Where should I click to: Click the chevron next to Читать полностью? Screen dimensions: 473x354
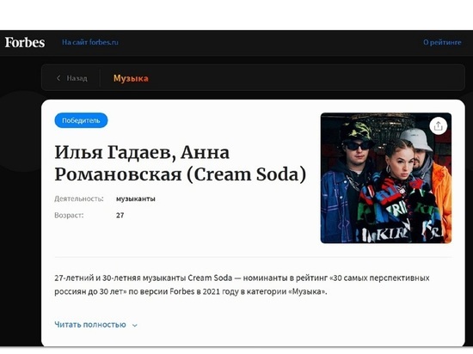[x=135, y=326]
